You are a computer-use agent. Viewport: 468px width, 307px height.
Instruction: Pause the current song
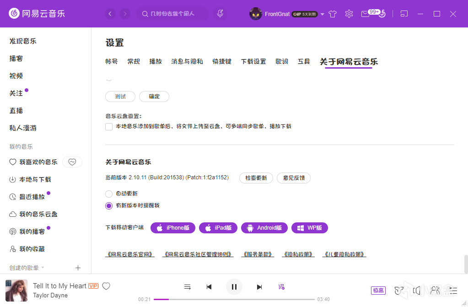[234, 287]
